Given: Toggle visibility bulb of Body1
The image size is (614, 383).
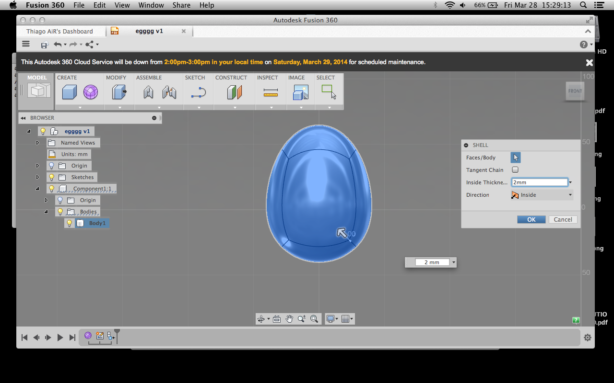Looking at the screenshot, I should (69, 223).
